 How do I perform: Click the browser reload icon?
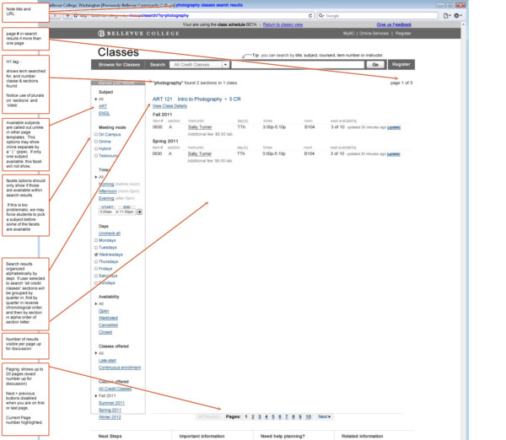point(310,15)
